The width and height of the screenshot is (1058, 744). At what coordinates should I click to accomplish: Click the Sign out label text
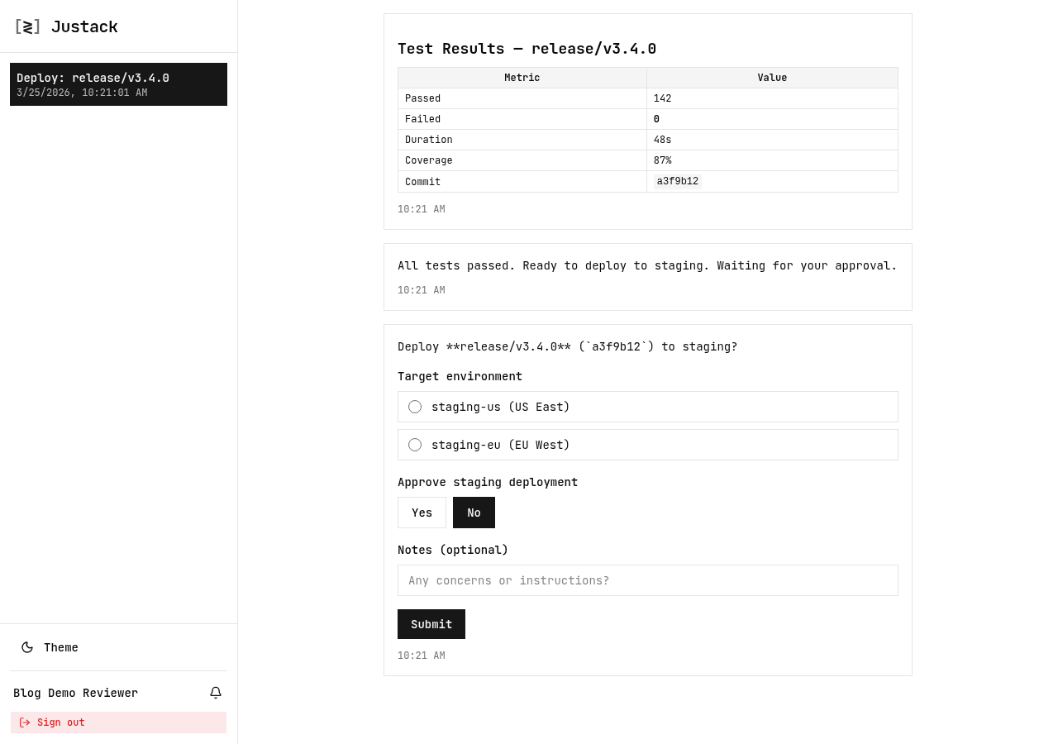(x=61, y=723)
